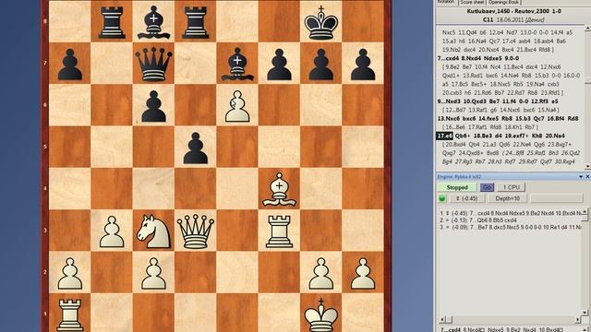Click notation scrollbar up arrow
The width and height of the screenshot is (591, 332).
(587, 29)
